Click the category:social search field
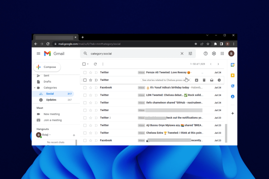Screen dimensions: 269x179 pyautogui.click(x=134, y=53)
